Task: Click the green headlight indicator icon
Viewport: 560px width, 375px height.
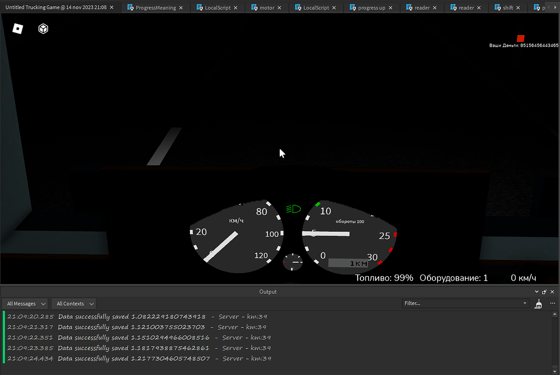Action: click(x=293, y=209)
